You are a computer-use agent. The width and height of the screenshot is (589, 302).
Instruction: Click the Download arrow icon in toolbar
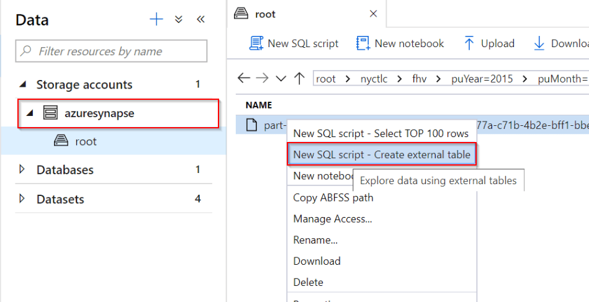click(x=539, y=43)
